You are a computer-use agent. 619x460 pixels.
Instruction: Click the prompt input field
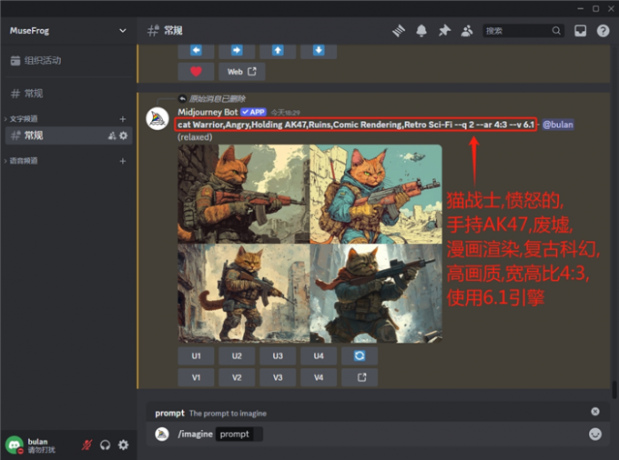(238, 434)
